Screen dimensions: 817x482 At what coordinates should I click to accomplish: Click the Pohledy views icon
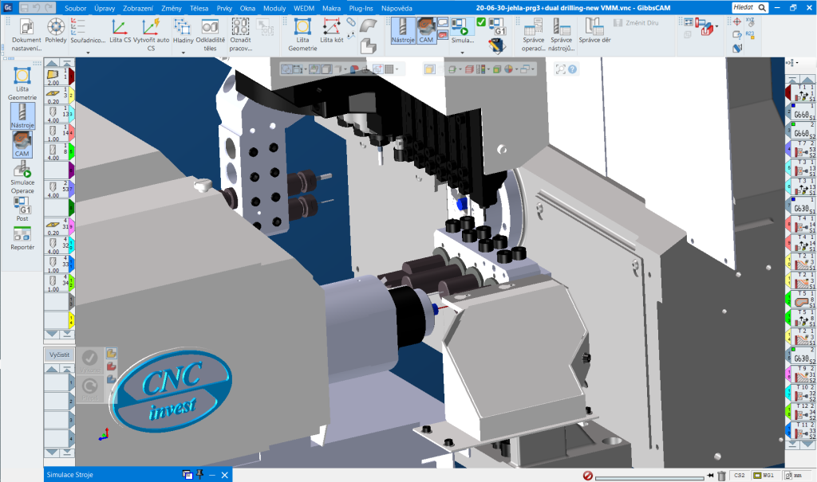(56, 32)
